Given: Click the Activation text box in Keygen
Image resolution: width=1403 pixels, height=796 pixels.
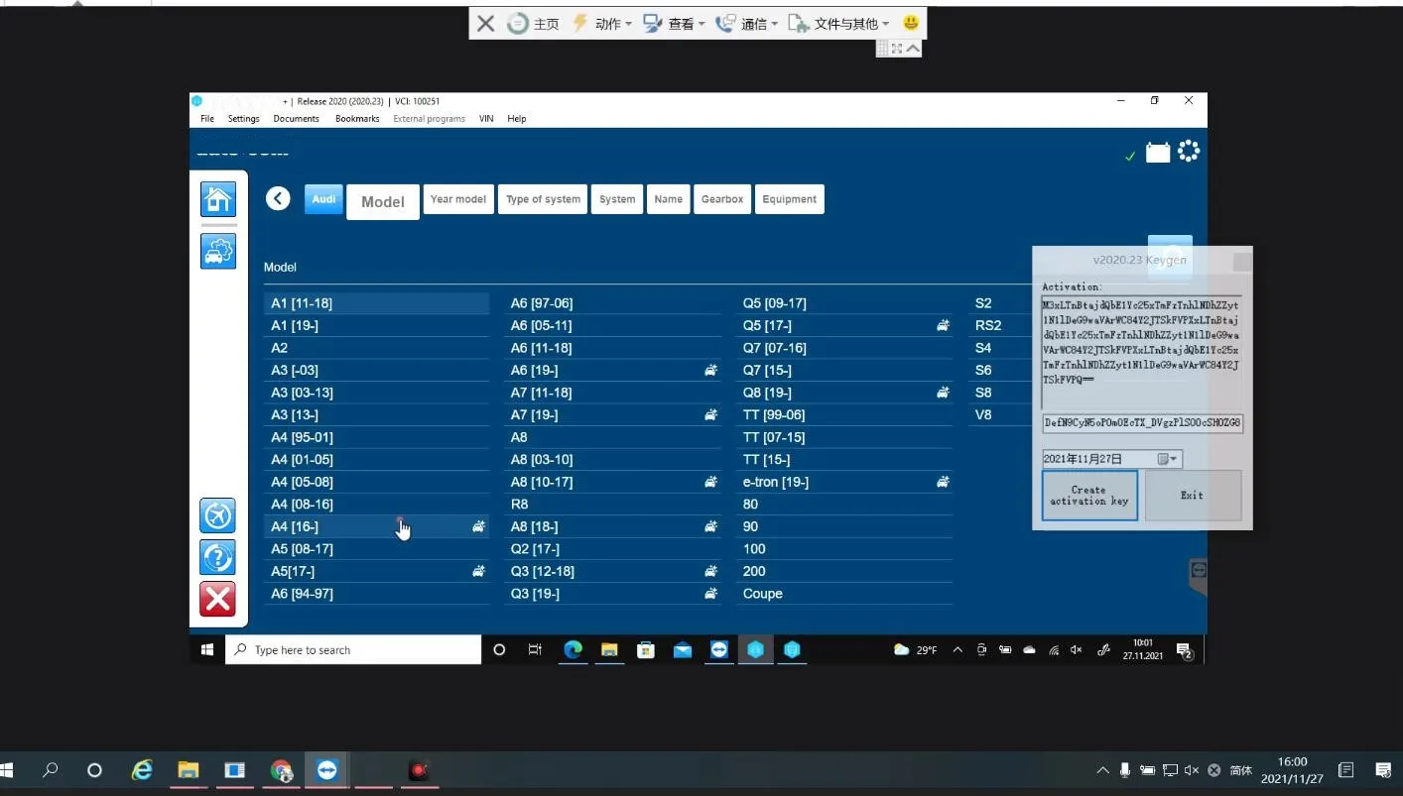Looking at the screenshot, I should pyautogui.click(x=1141, y=353).
